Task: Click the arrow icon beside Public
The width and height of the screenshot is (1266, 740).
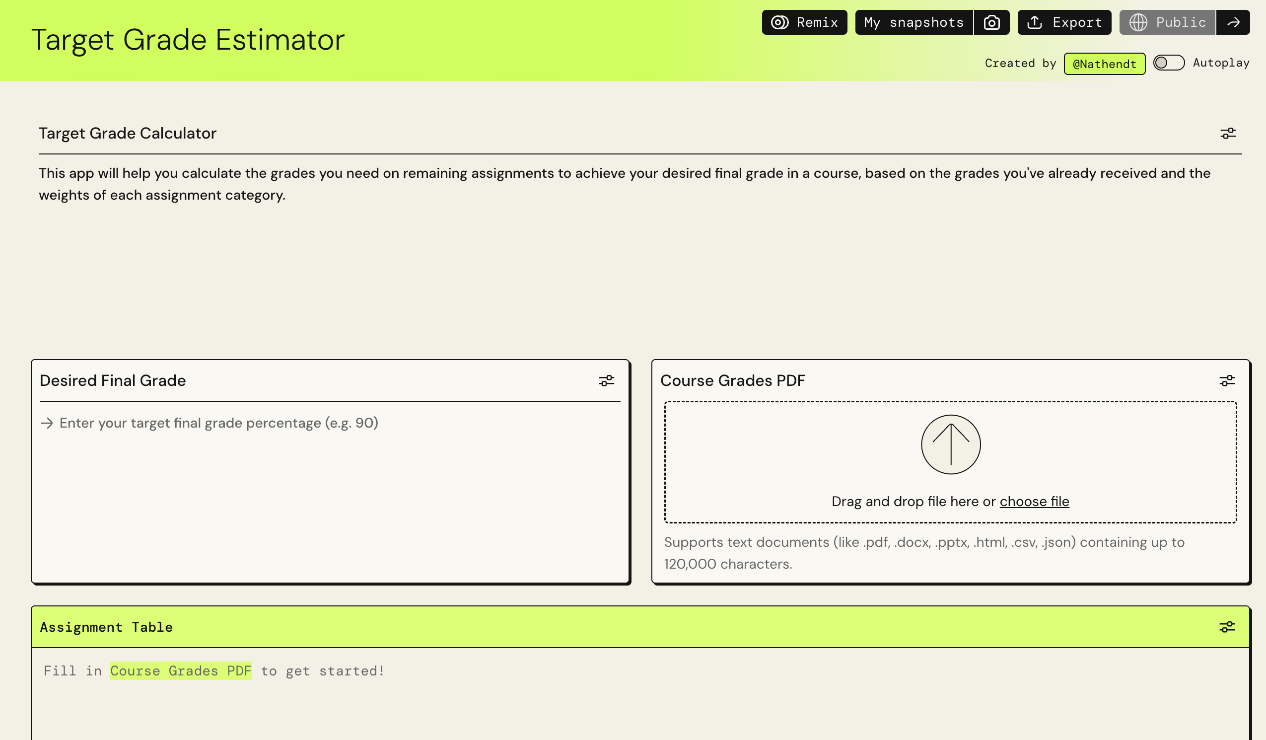Action: click(1233, 23)
